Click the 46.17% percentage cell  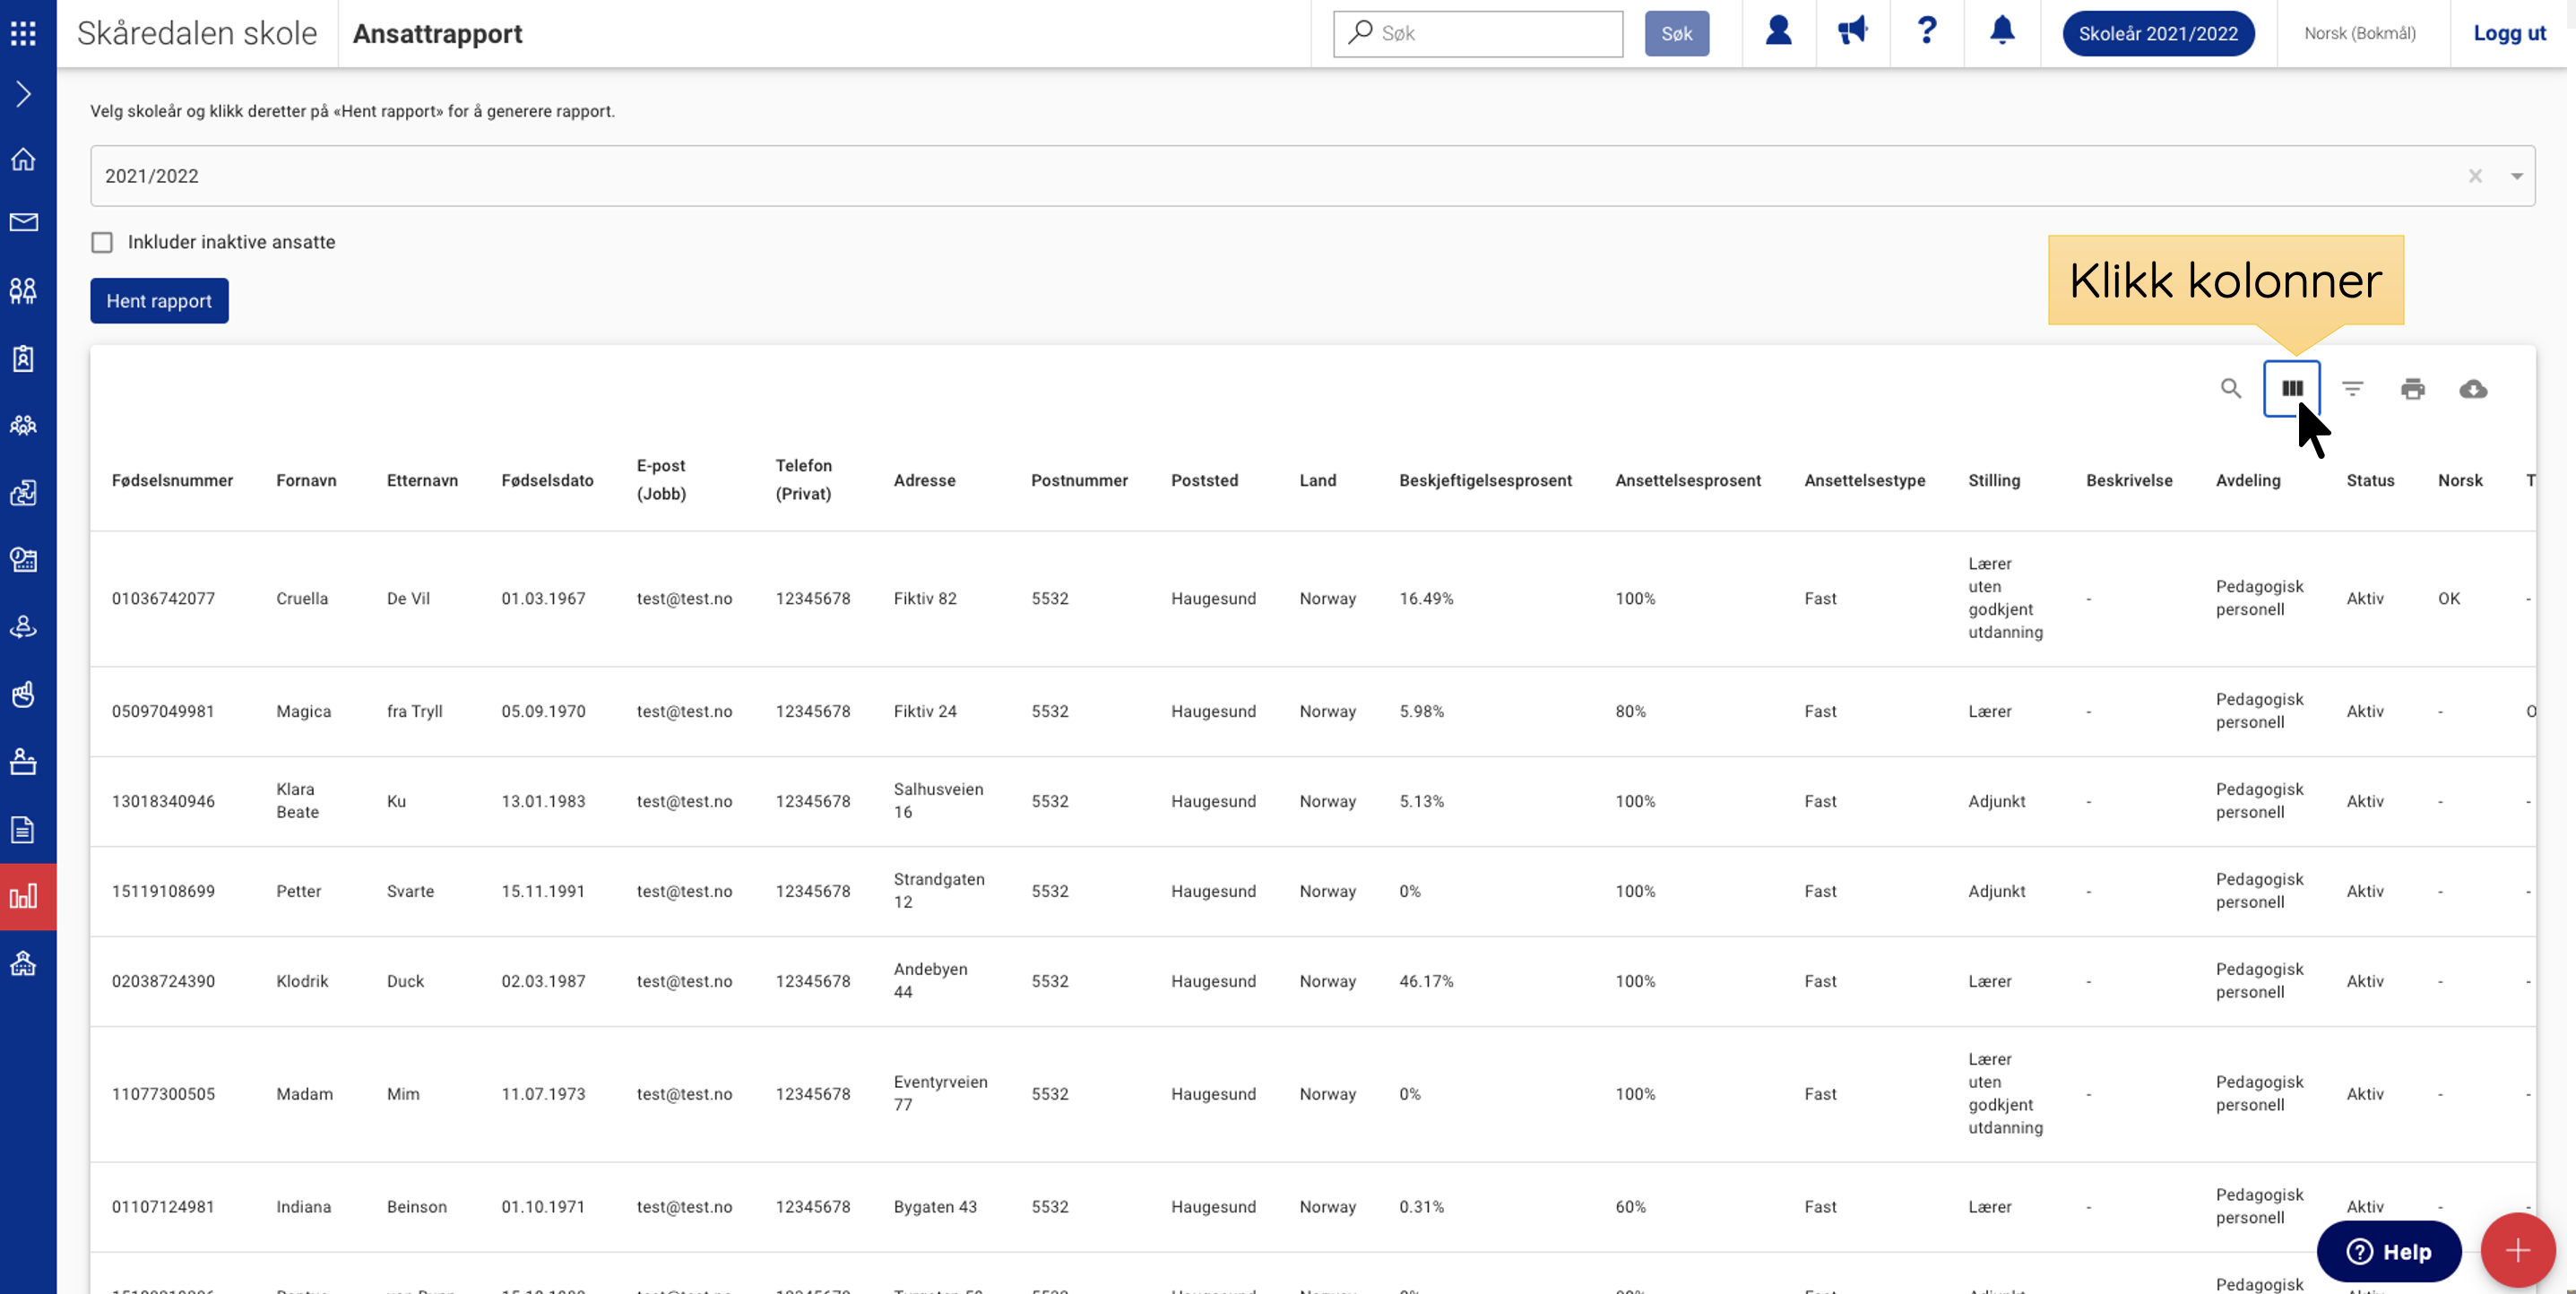click(1426, 981)
